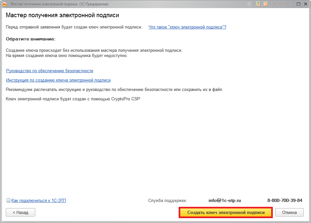Screen dimensions: 311x223
Task: Maximize the wizard window
Action: [298, 4]
